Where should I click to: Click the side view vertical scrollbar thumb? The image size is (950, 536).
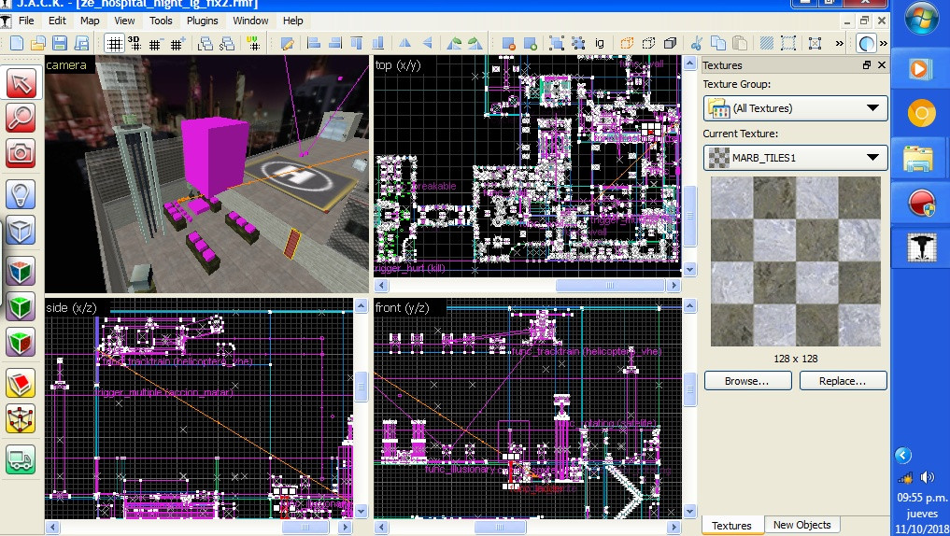(x=362, y=387)
